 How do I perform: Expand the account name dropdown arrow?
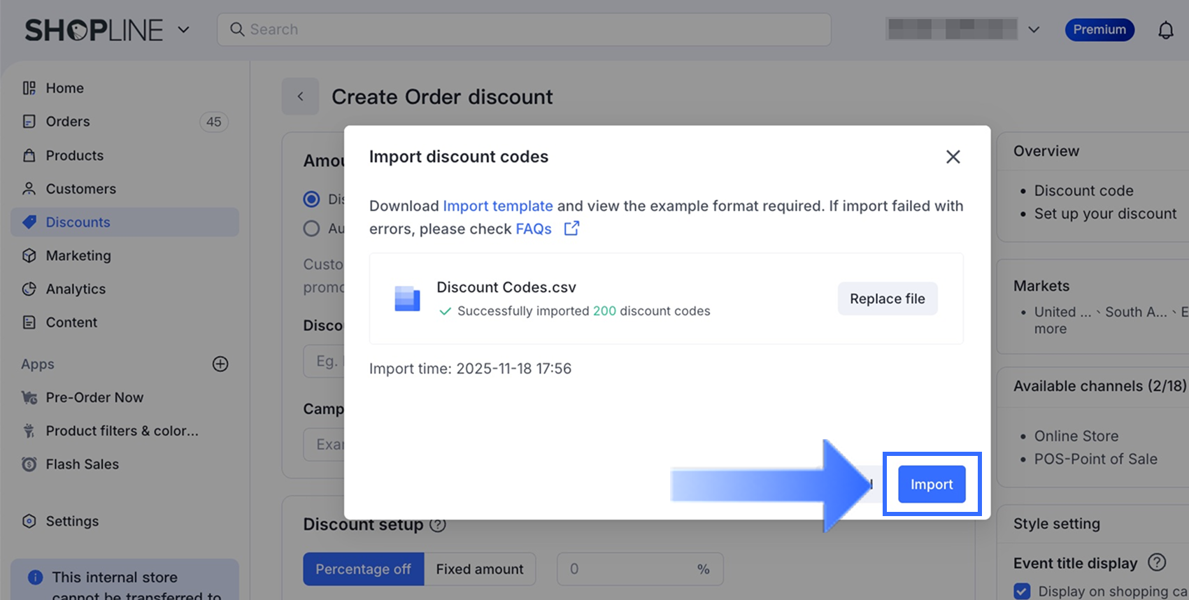(1034, 29)
